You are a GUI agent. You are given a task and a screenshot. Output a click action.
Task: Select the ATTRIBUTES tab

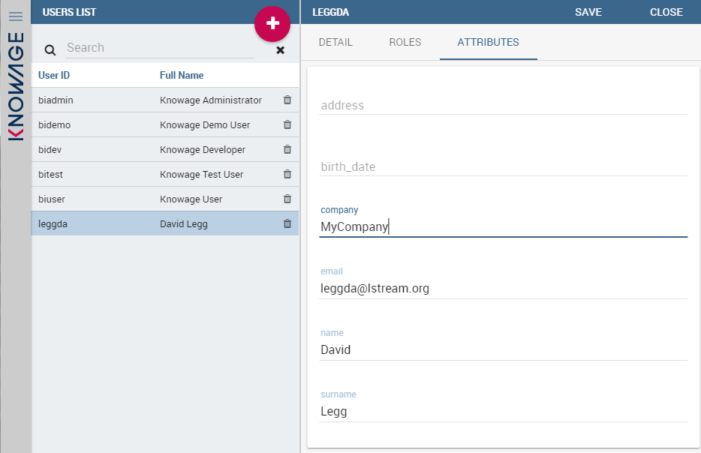coord(488,42)
